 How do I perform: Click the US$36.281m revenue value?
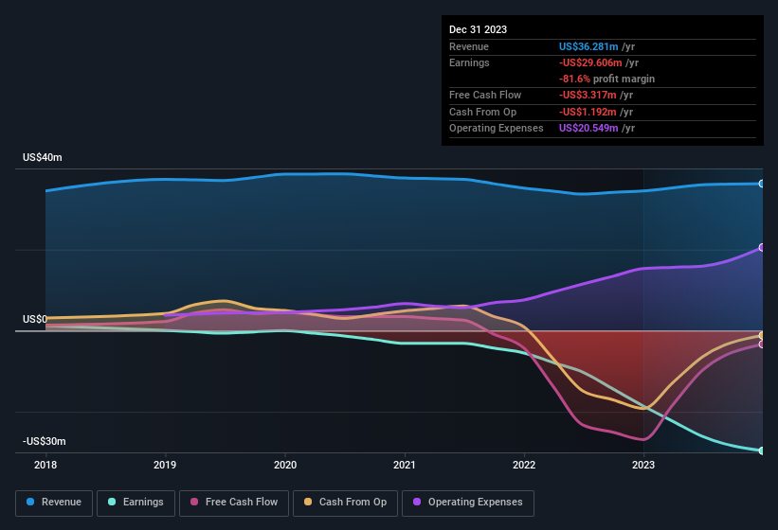[588, 46]
